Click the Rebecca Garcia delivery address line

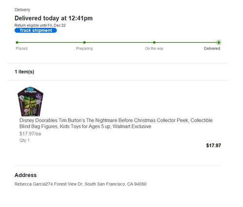(81, 184)
